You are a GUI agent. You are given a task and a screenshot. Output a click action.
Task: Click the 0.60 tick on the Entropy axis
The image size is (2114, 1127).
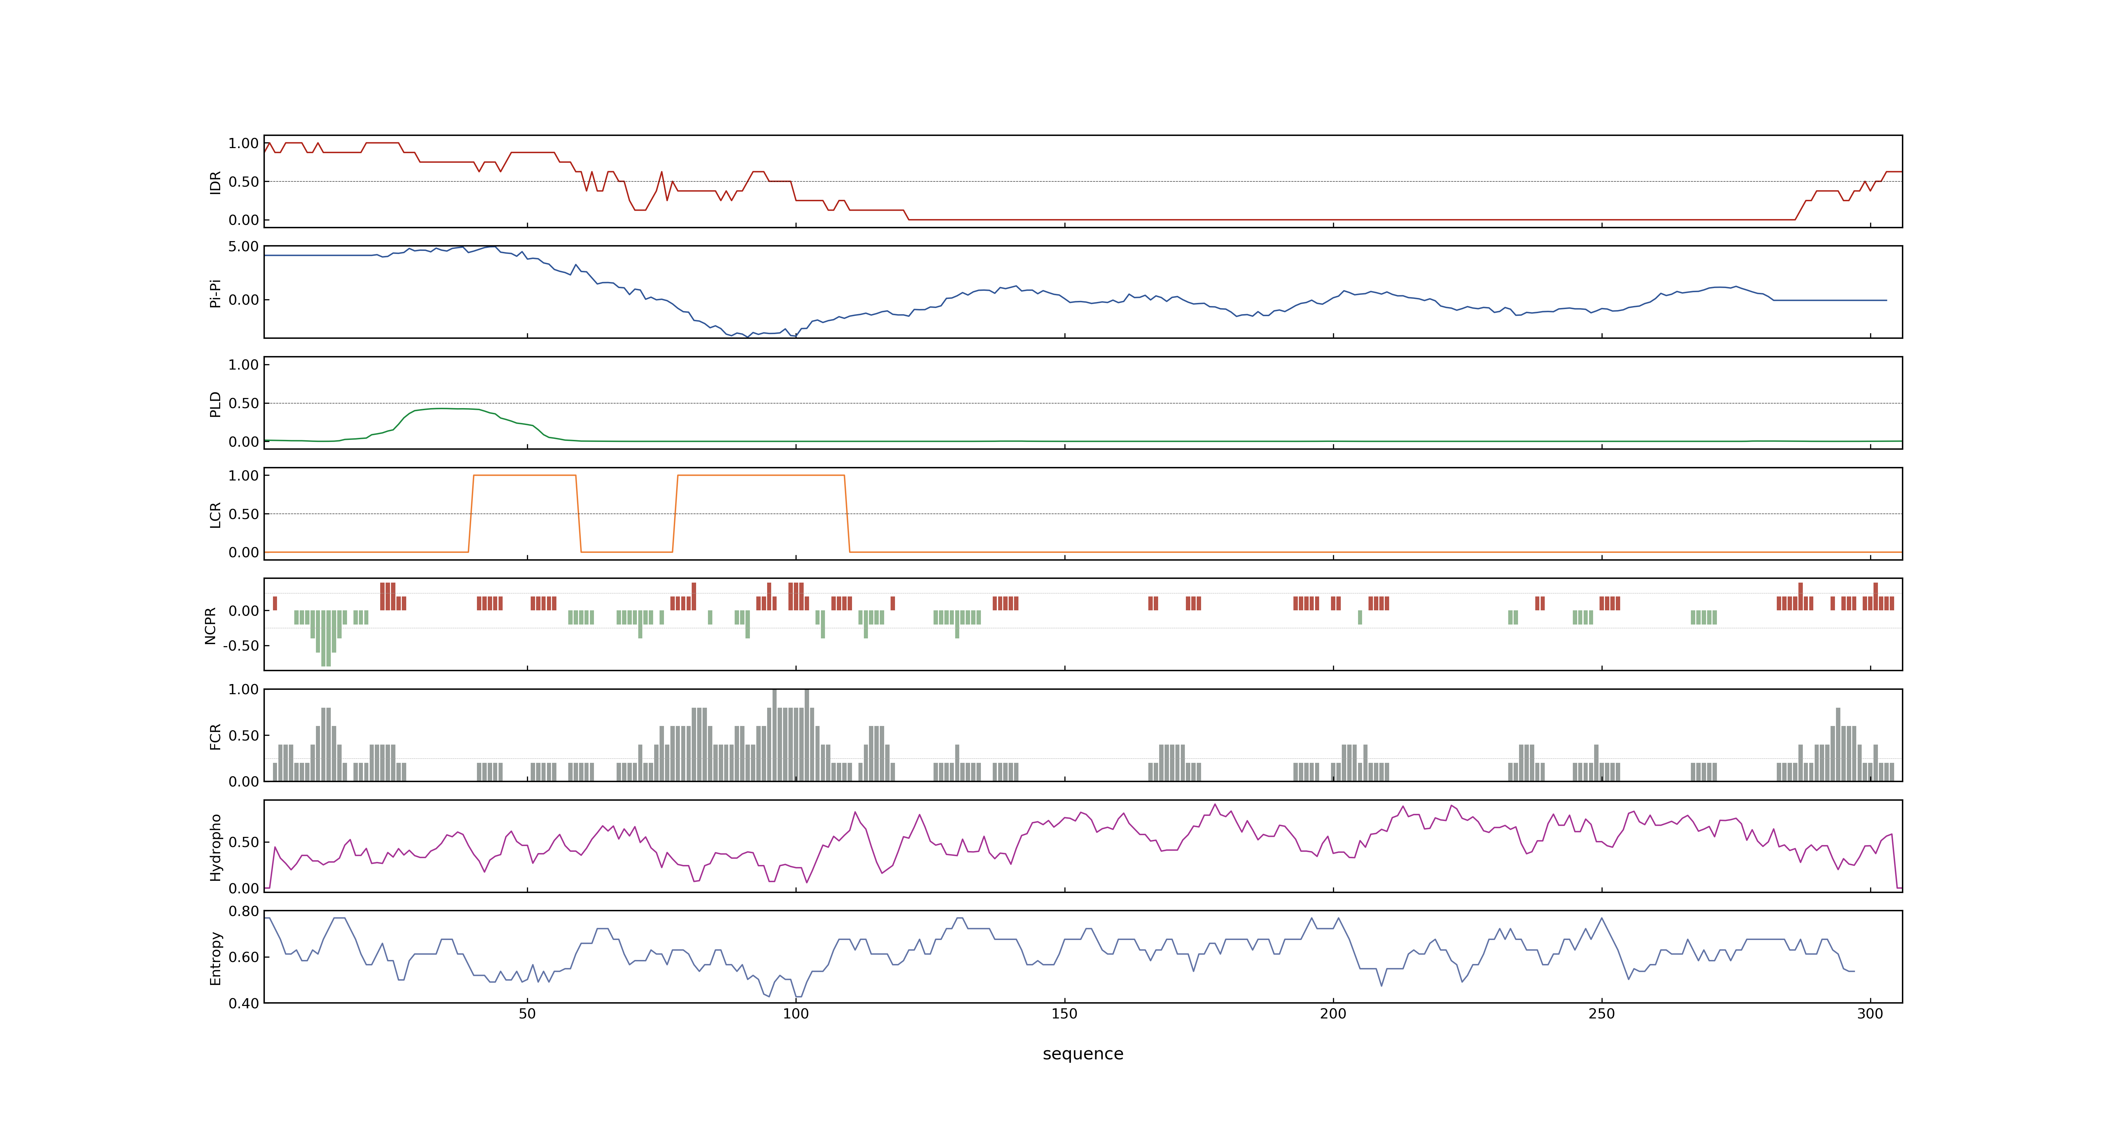(x=244, y=957)
